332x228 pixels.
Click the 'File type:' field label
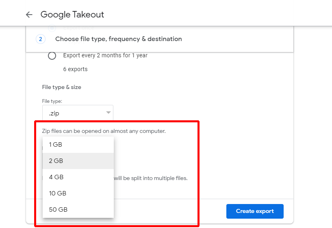(x=52, y=101)
